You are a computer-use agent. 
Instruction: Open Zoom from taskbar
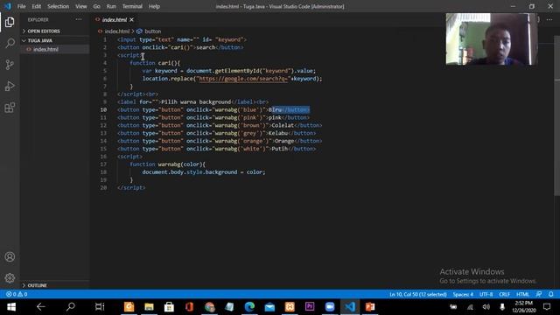(330, 307)
